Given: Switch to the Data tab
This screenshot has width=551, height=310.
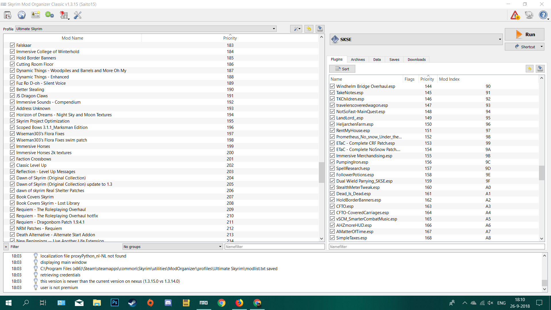Looking at the screenshot, I should pos(377,59).
